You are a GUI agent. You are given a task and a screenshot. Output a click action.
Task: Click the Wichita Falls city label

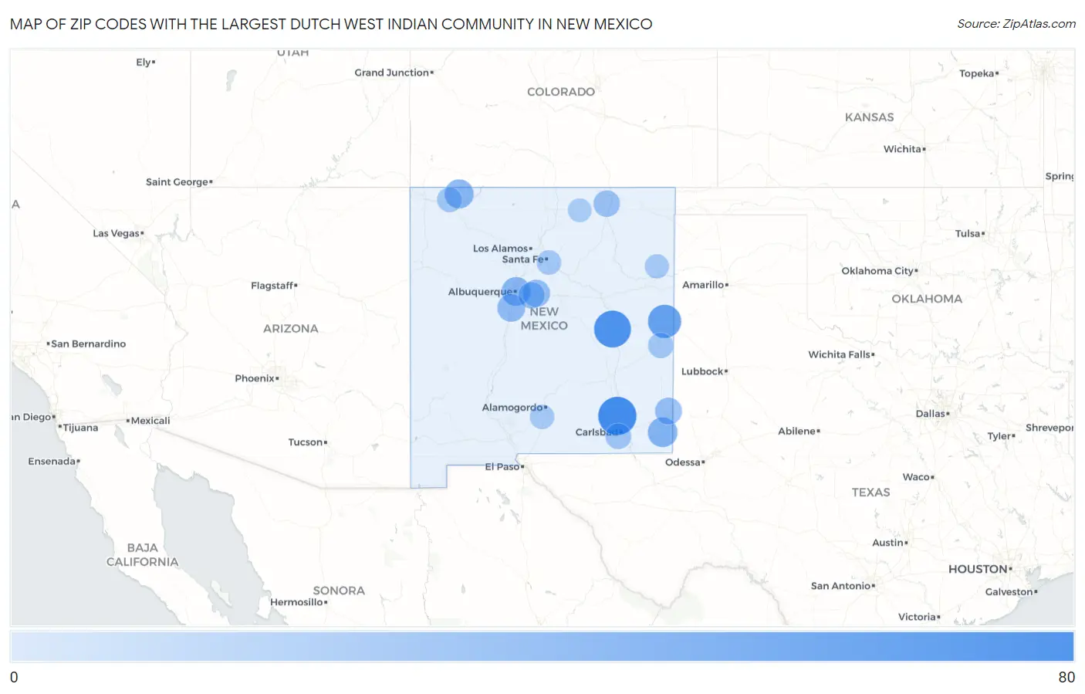pyautogui.click(x=840, y=354)
